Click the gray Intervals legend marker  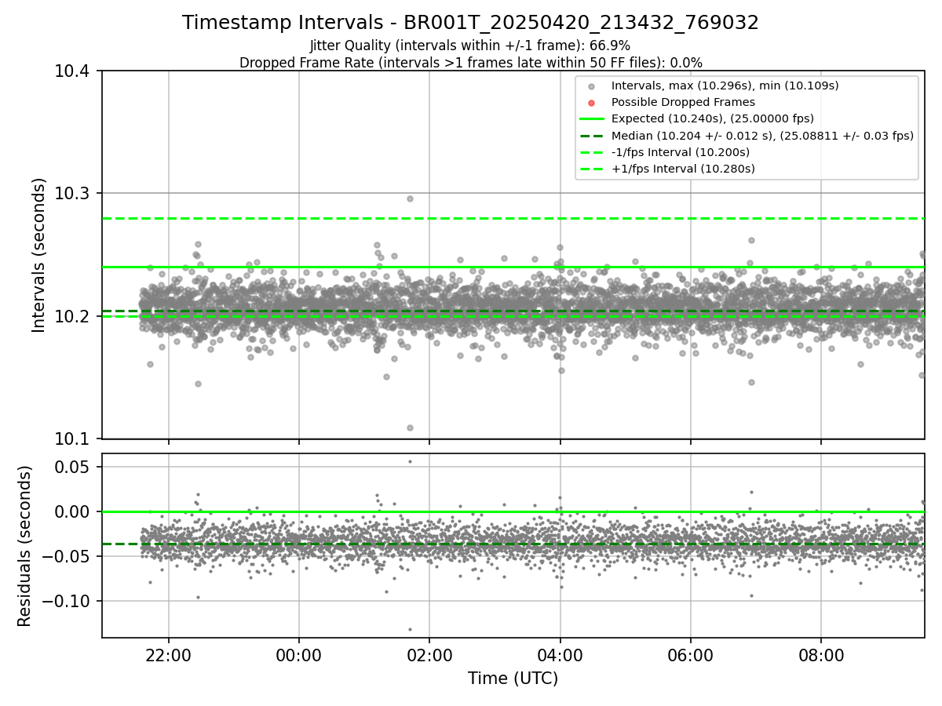point(592,86)
